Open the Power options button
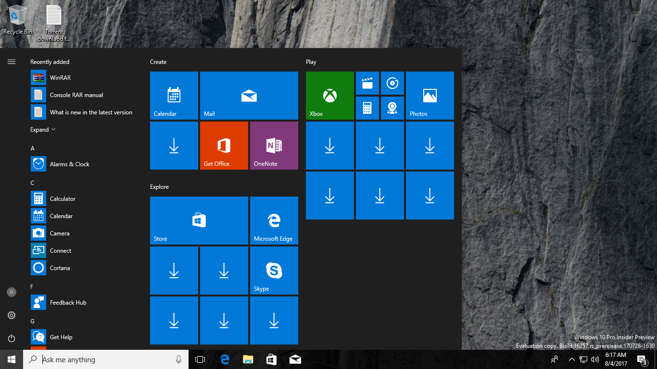 point(12,338)
